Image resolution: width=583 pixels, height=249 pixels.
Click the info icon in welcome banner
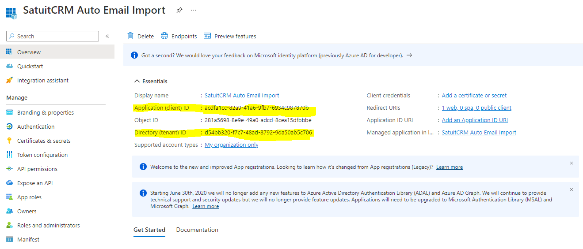coord(143,167)
